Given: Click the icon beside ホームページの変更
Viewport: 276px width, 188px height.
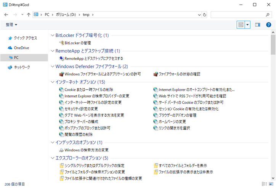Looking at the screenshot, I should click(x=156, y=122).
